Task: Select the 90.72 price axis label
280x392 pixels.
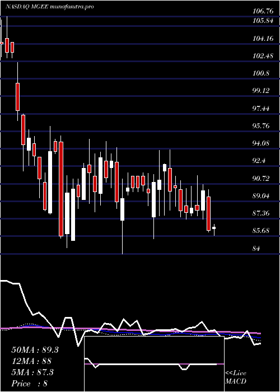Action: (x=261, y=179)
